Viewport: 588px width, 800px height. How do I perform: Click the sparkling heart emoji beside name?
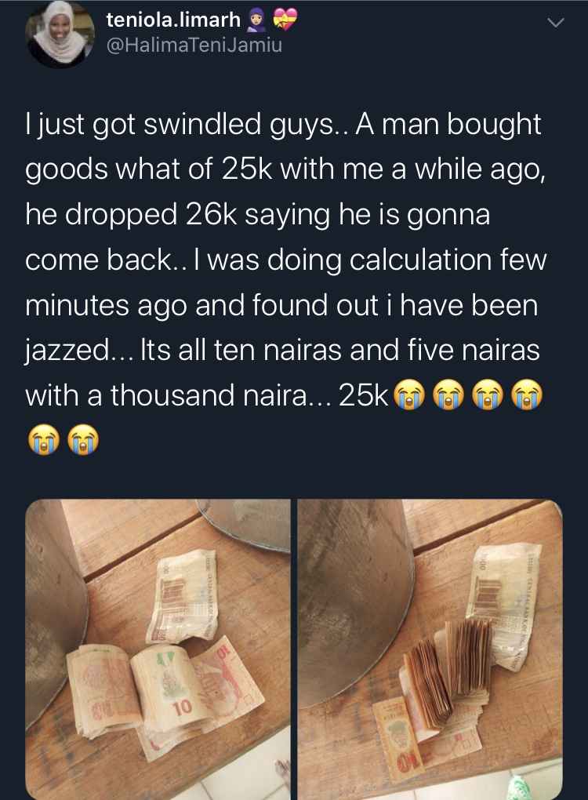[285, 20]
